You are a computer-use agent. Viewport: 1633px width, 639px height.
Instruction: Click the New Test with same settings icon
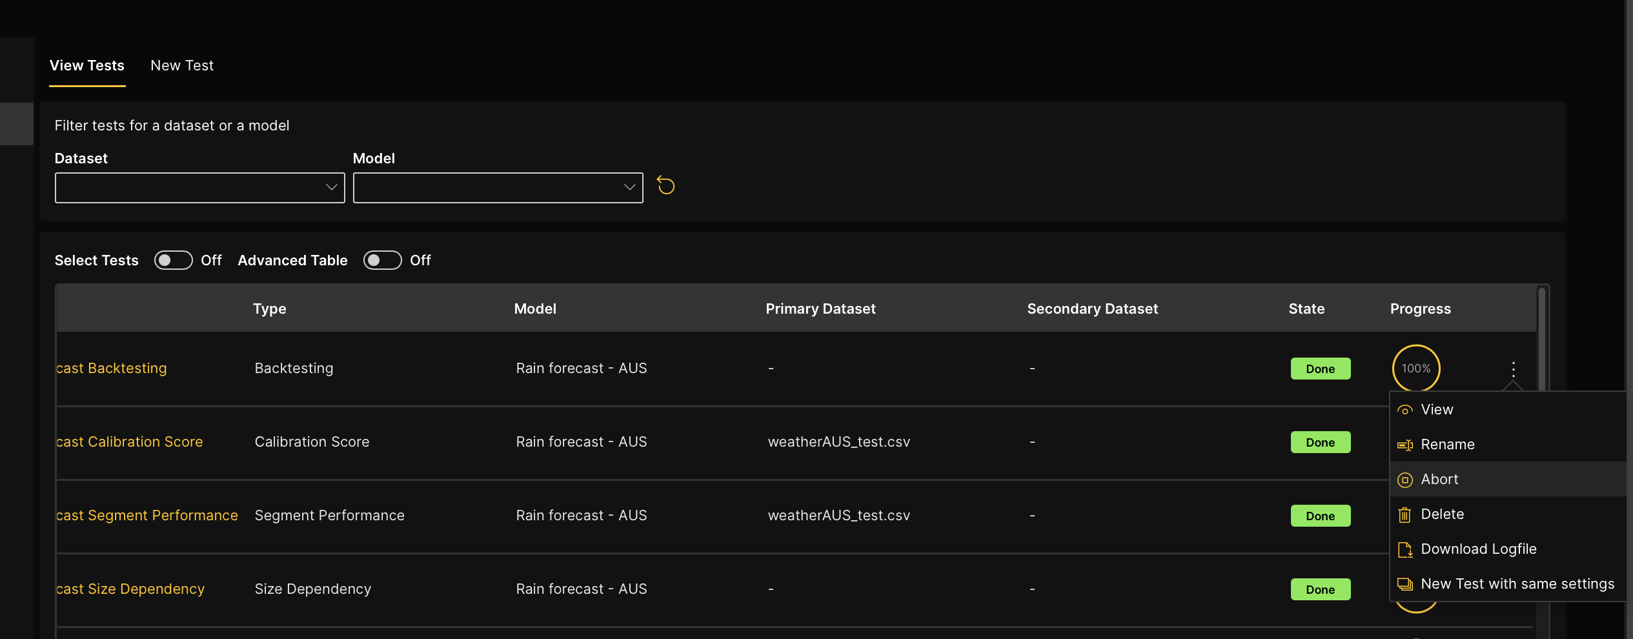coord(1405,585)
